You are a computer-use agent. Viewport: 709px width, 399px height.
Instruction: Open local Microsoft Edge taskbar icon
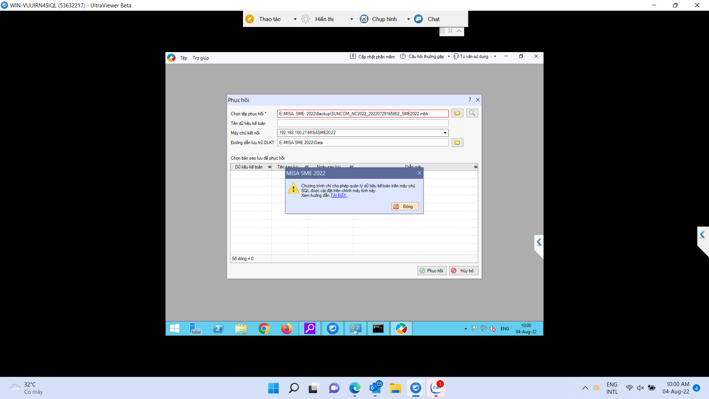[x=355, y=388]
